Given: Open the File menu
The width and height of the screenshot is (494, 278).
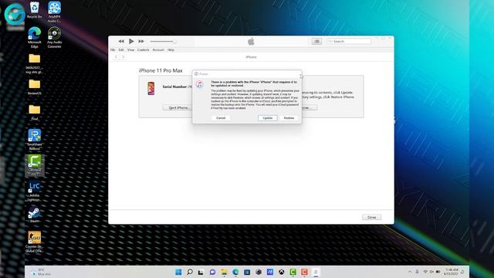Looking at the screenshot, I should (x=113, y=49).
